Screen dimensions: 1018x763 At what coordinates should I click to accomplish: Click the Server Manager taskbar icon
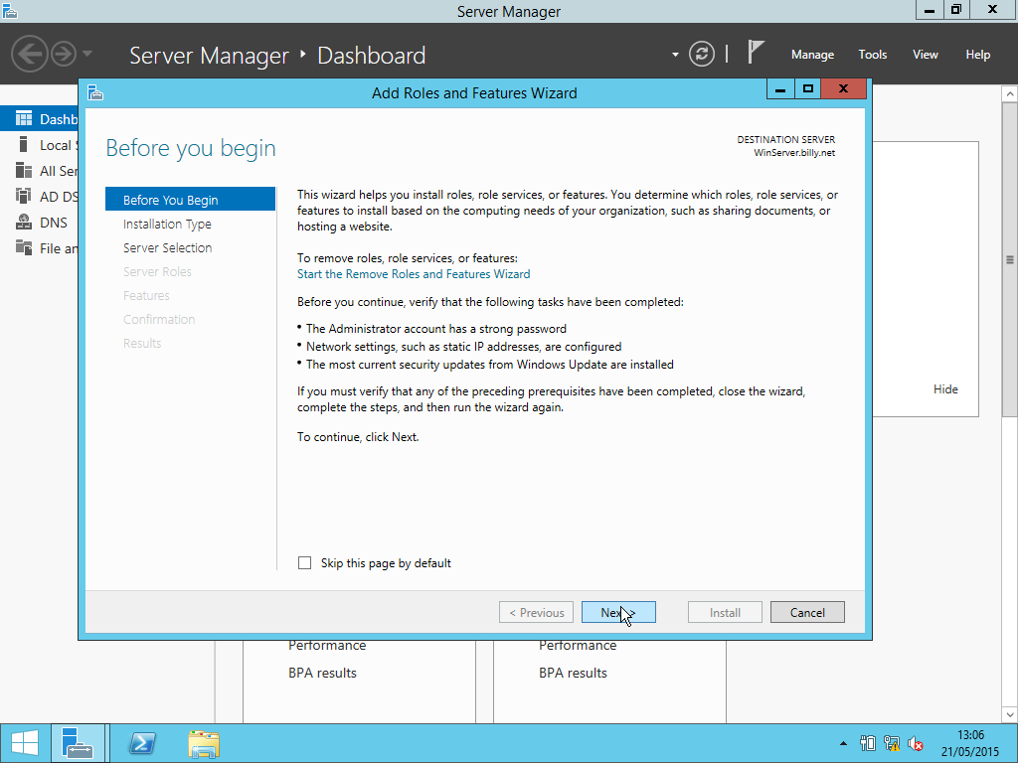[78, 743]
